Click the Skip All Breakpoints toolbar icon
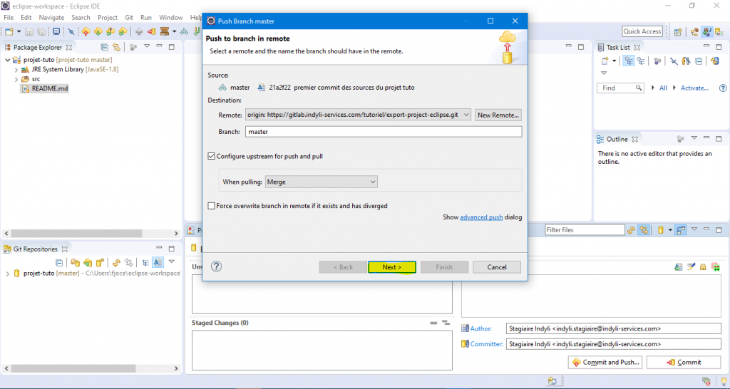Viewport: 730px width, 389px height. pyautogui.click(x=71, y=31)
